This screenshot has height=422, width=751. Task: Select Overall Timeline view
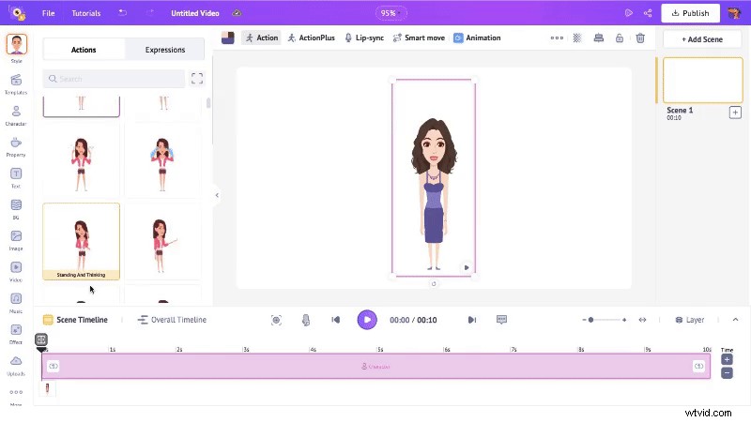172,320
